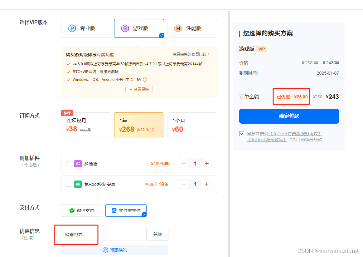Click the 免Root控制安卓 quantity field
The image size is (363, 257).
[195, 184]
